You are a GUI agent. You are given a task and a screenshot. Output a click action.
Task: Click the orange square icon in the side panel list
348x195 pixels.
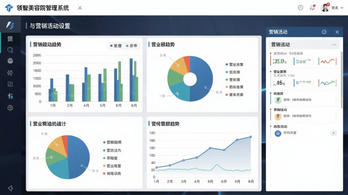278,116
